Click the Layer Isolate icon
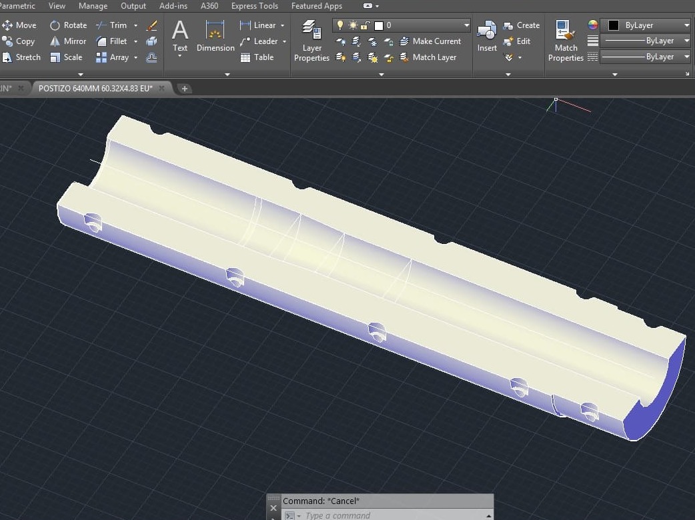Image resolution: width=695 pixels, height=520 pixels. tap(356, 41)
